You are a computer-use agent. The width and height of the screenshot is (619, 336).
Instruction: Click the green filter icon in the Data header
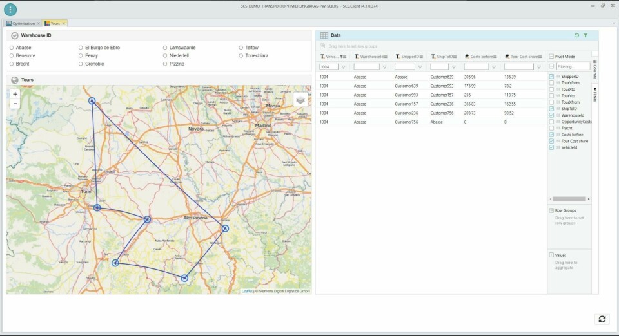(585, 35)
